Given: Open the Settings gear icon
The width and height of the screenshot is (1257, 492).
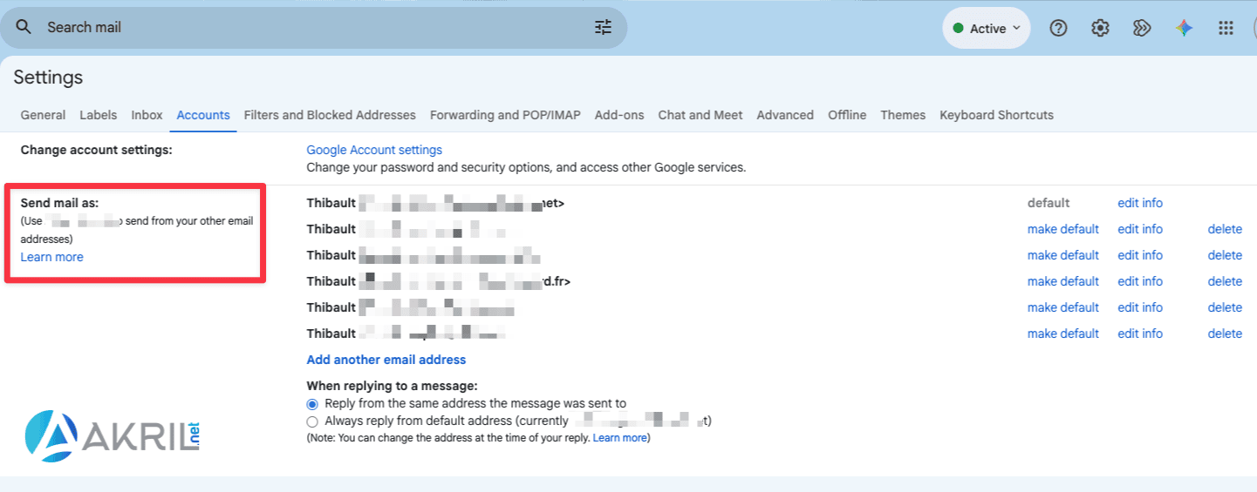Looking at the screenshot, I should tap(1100, 28).
